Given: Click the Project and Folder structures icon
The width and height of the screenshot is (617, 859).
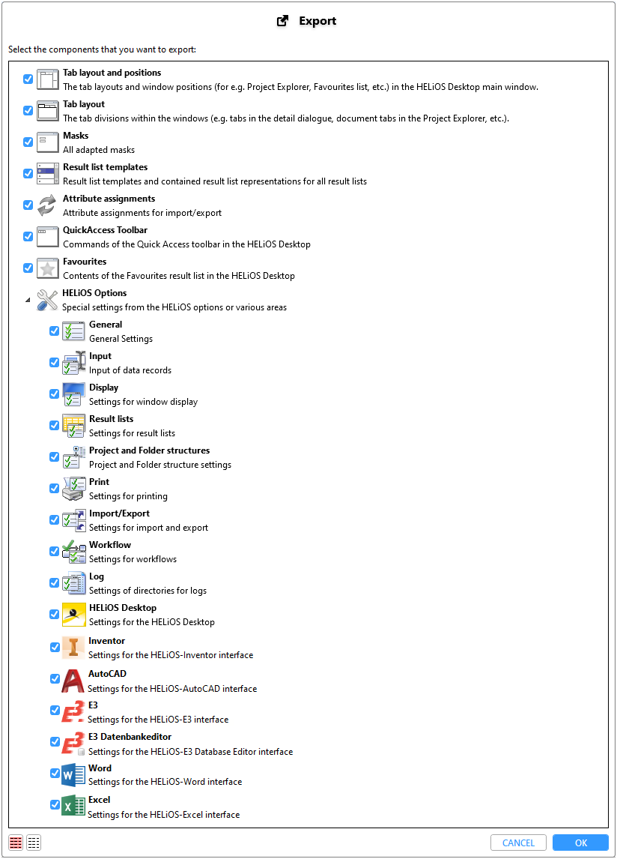Looking at the screenshot, I should click(74, 457).
